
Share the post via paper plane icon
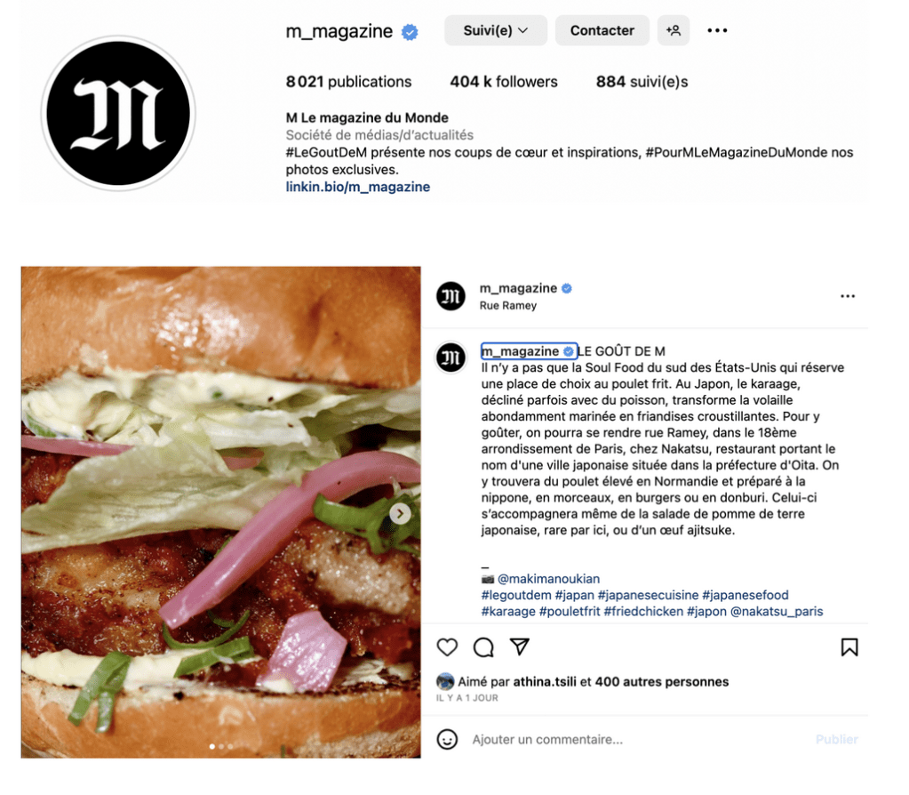pos(520,646)
